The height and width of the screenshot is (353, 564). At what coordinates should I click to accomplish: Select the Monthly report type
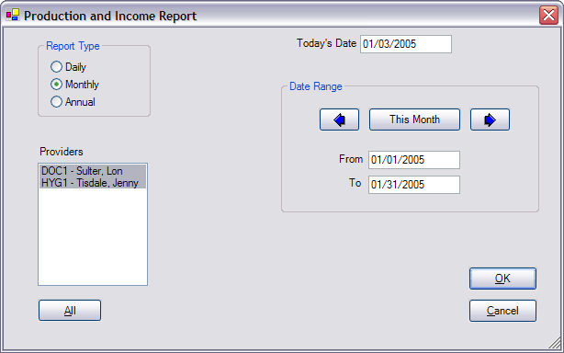click(x=56, y=85)
